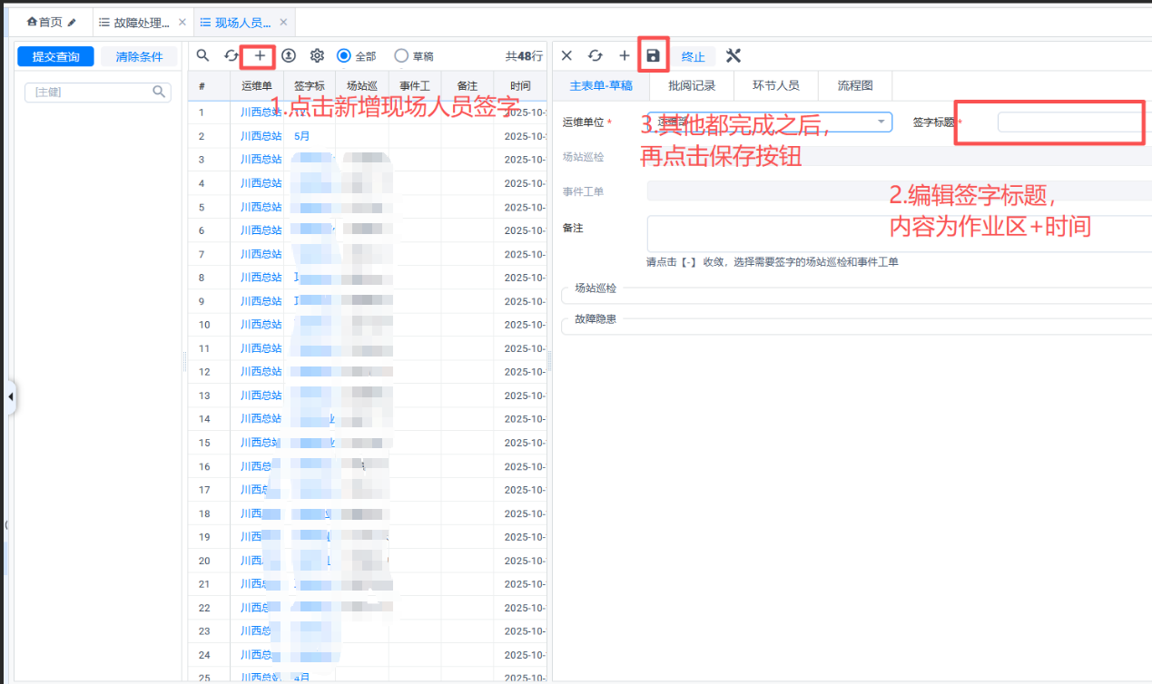Select the 全部 radio button
The width and height of the screenshot is (1152, 684).
coord(344,56)
